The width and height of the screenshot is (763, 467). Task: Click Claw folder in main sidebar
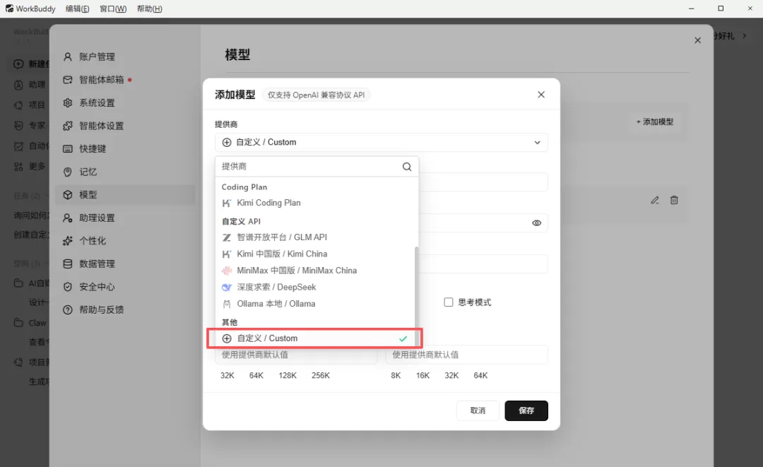[x=31, y=323]
